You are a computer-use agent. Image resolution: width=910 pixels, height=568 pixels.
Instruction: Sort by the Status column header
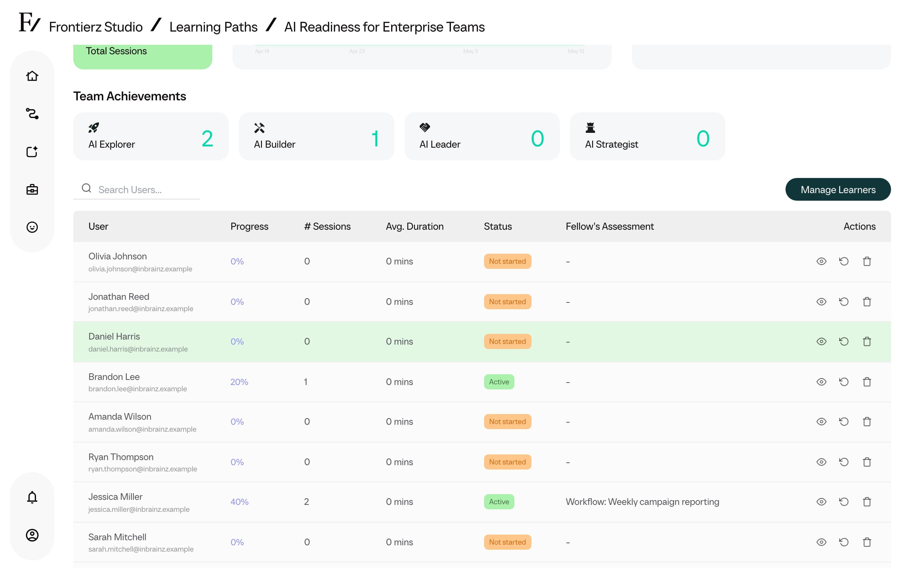coord(497,226)
